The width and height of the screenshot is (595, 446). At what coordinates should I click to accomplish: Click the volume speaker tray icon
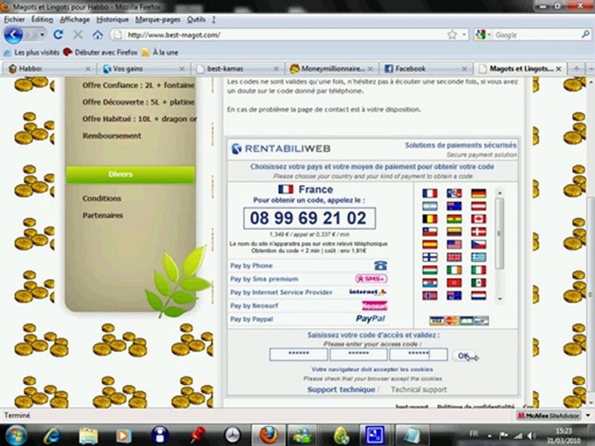click(533, 436)
